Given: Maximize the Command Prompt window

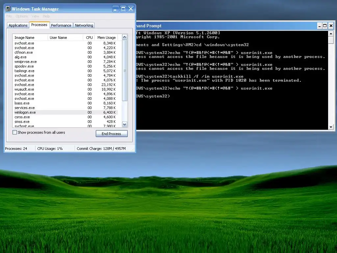Looking at the screenshot, I should tap(325, 26).
